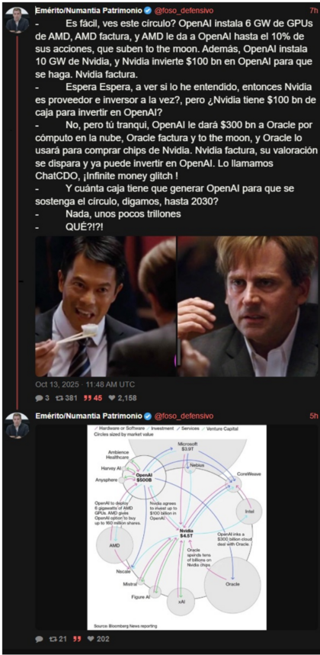Open the 7h timestamp link
Image resolution: width=320 pixels, height=655 pixels.
[314, 11]
